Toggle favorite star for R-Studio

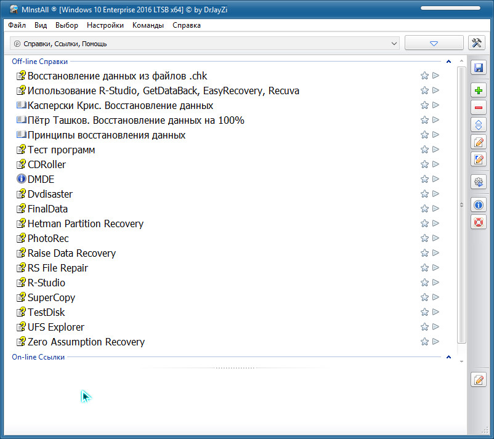[x=424, y=283]
